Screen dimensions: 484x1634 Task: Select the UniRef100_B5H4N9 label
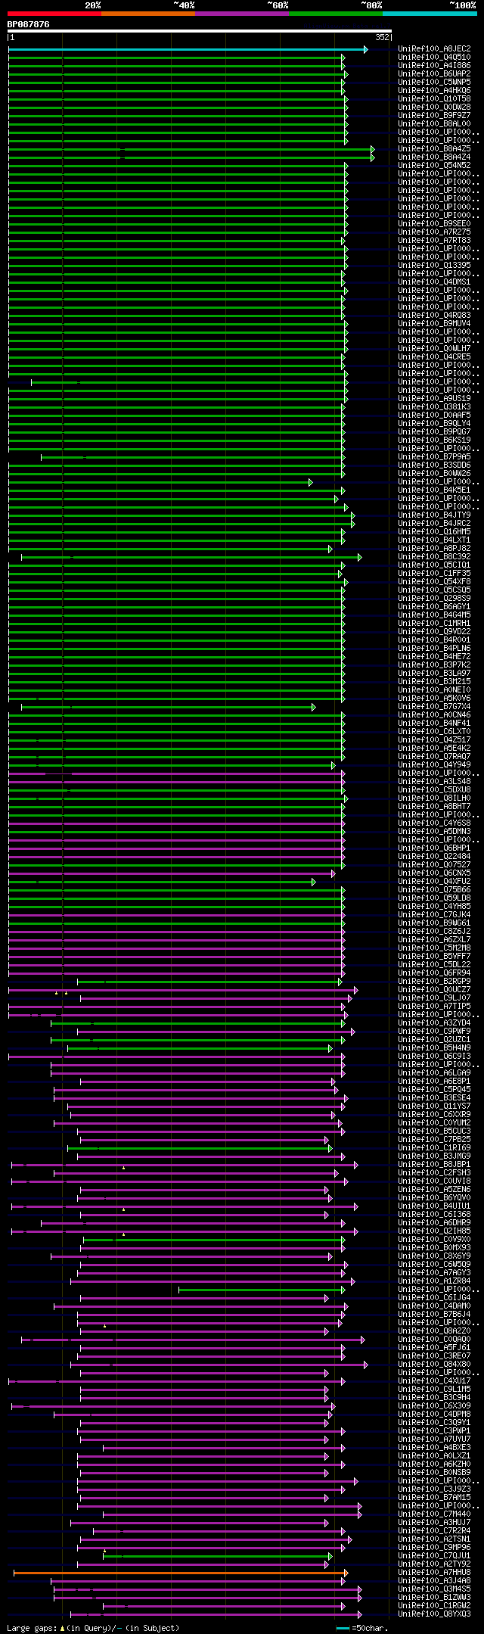click(x=434, y=1048)
